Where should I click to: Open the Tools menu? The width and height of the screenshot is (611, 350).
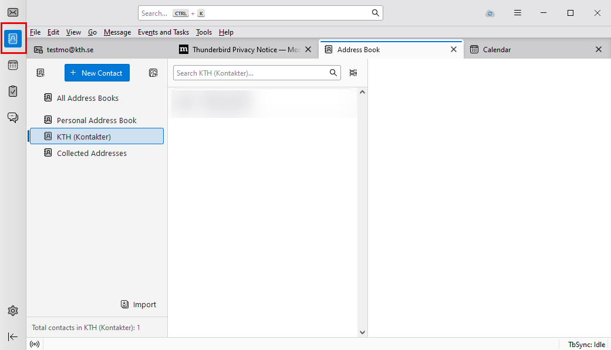[204, 32]
